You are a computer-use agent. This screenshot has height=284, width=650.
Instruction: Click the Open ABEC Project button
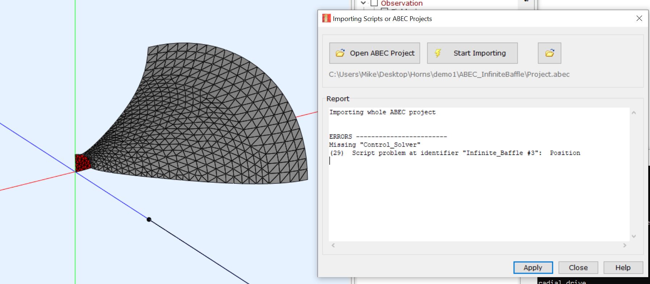click(x=374, y=53)
